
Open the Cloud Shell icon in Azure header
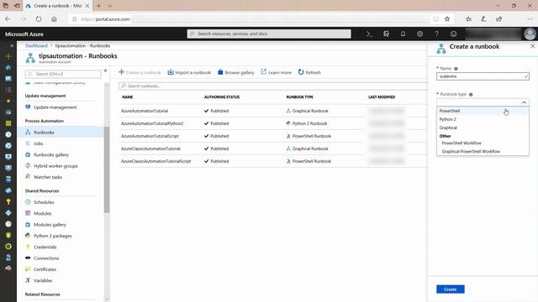pos(369,34)
